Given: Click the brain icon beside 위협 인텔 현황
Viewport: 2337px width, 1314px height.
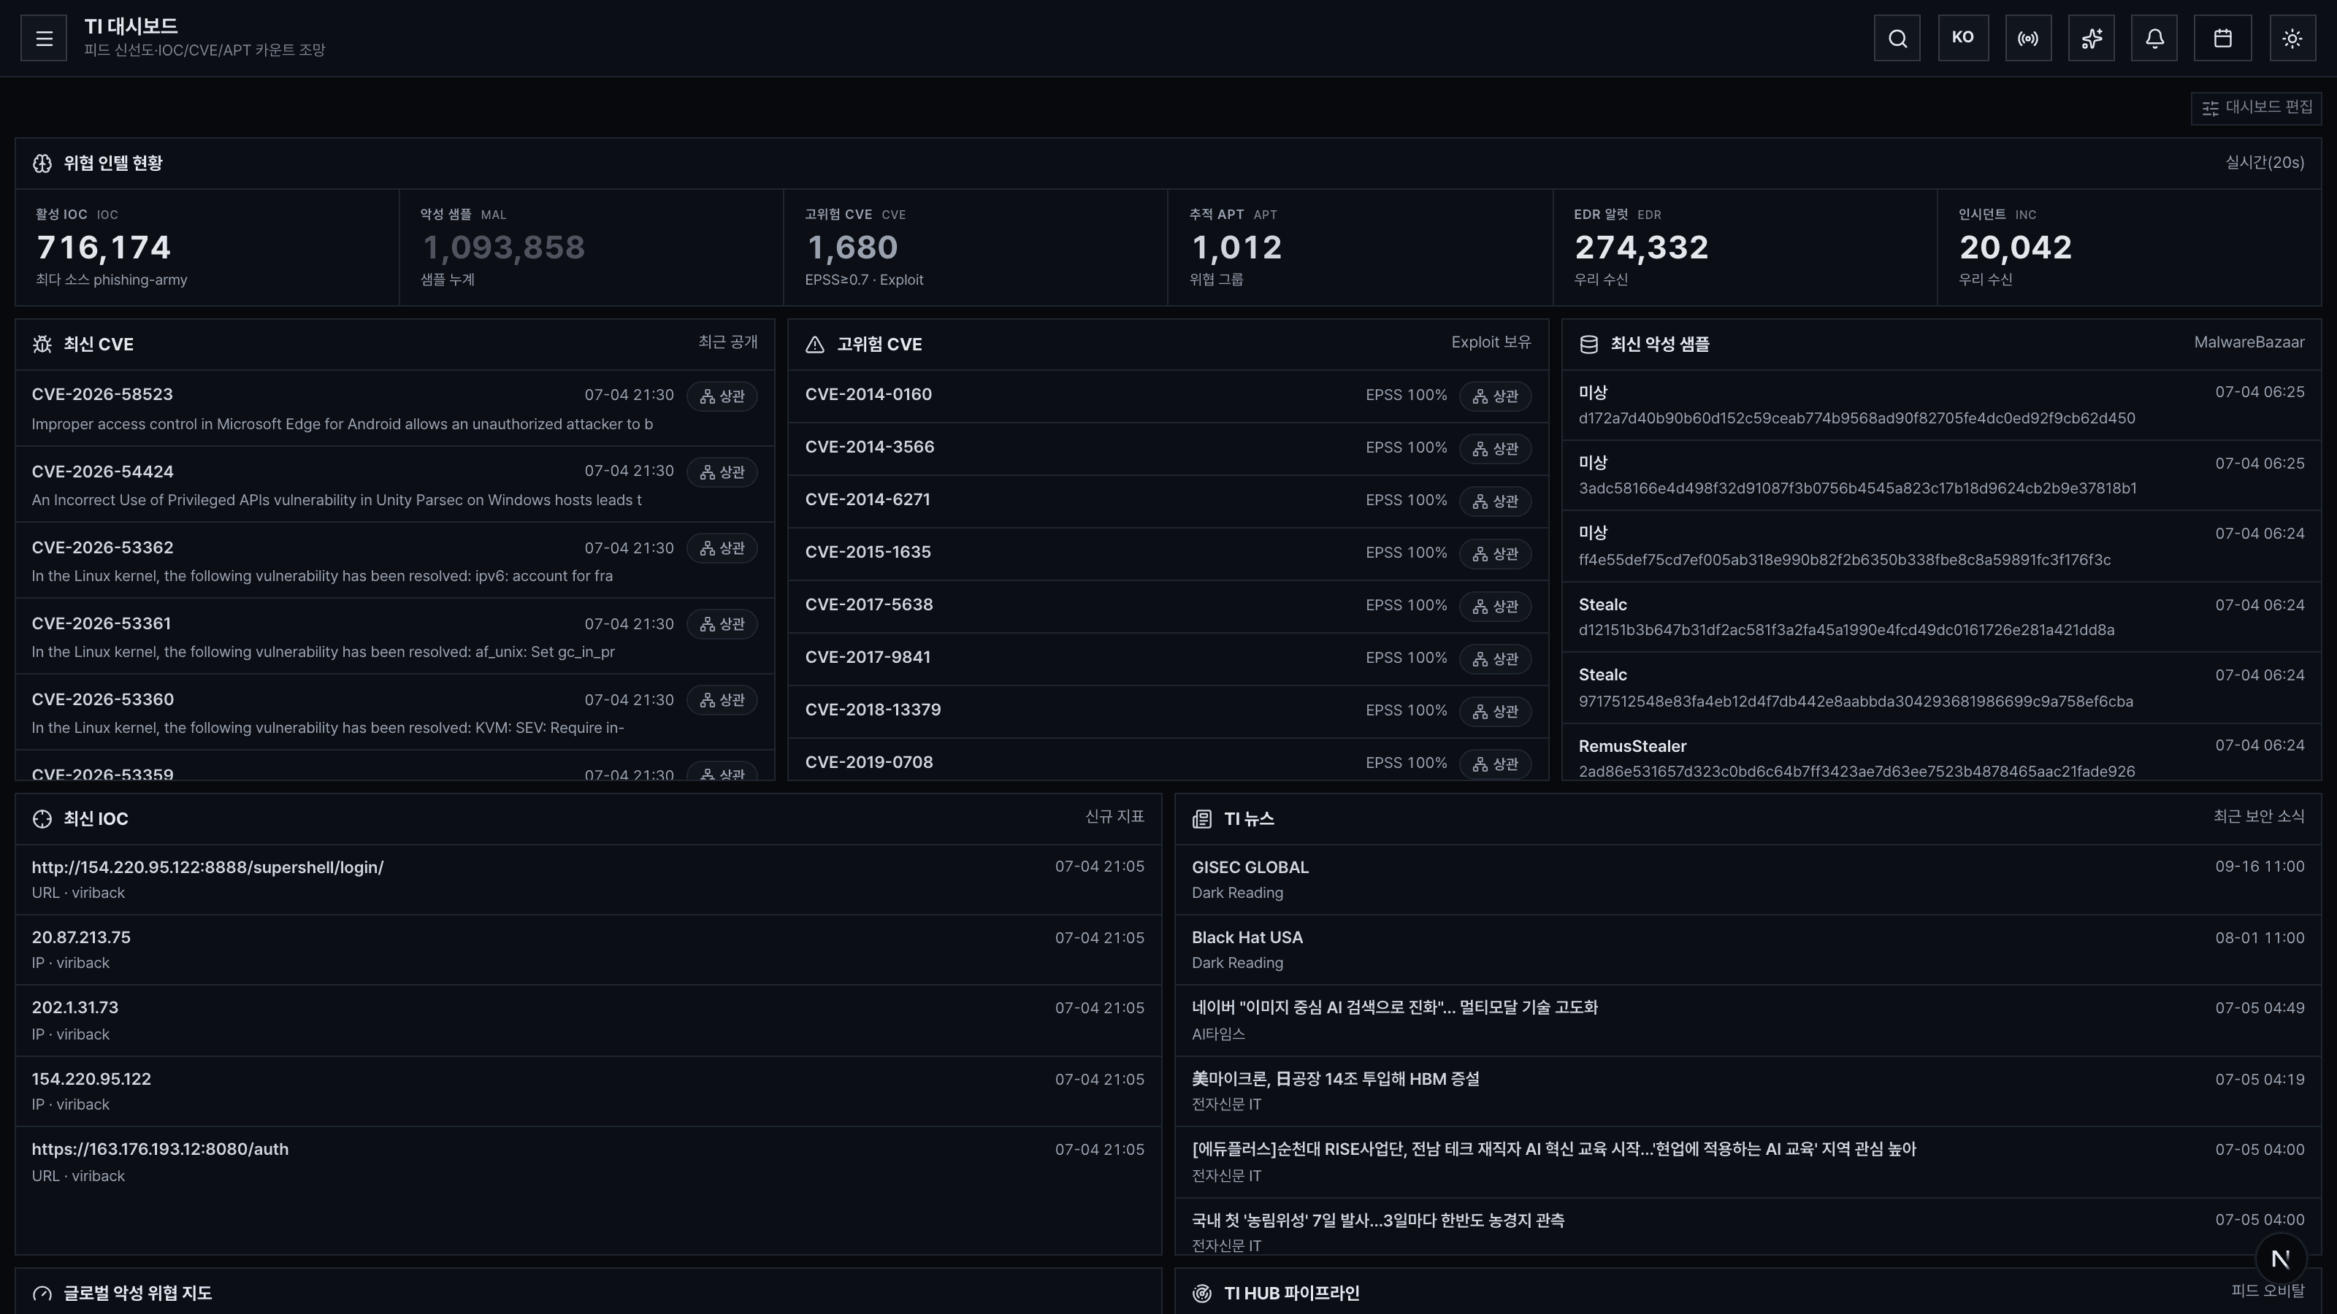Looking at the screenshot, I should (42, 164).
